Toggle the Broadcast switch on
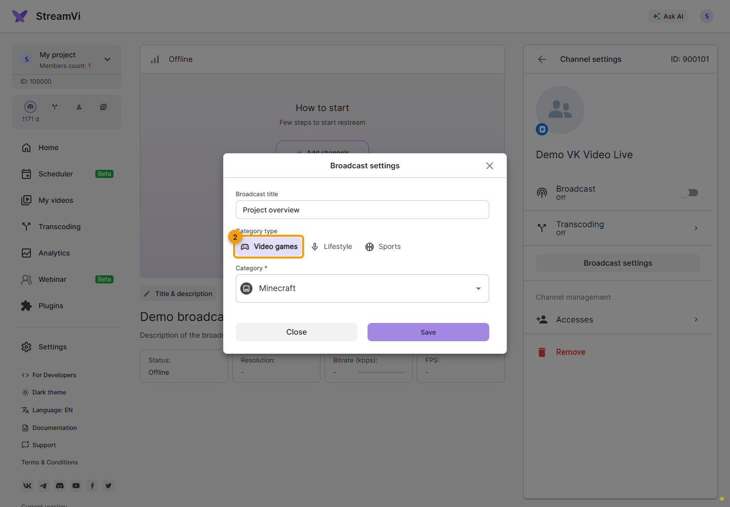Image resolution: width=730 pixels, height=507 pixels. [x=689, y=193]
